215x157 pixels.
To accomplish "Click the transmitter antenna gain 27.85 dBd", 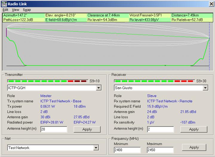I will coord(82,117).
